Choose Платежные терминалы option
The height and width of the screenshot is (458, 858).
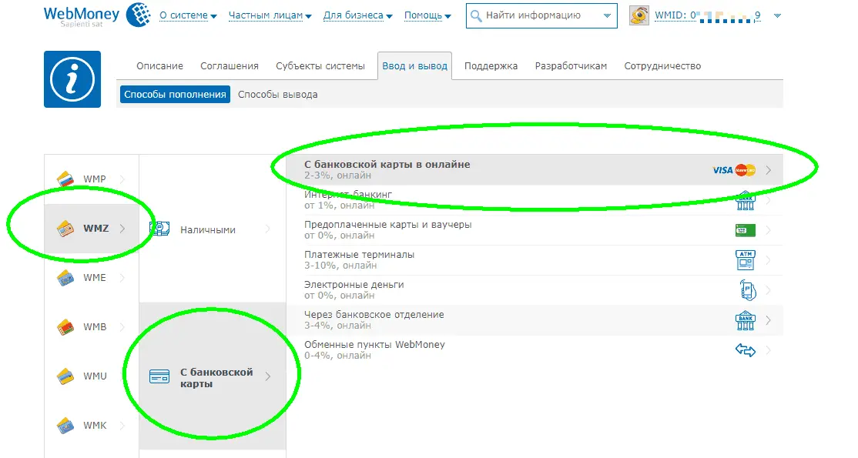(x=534, y=260)
